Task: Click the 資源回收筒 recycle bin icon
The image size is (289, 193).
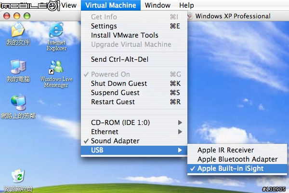Action: [x=18, y=176]
